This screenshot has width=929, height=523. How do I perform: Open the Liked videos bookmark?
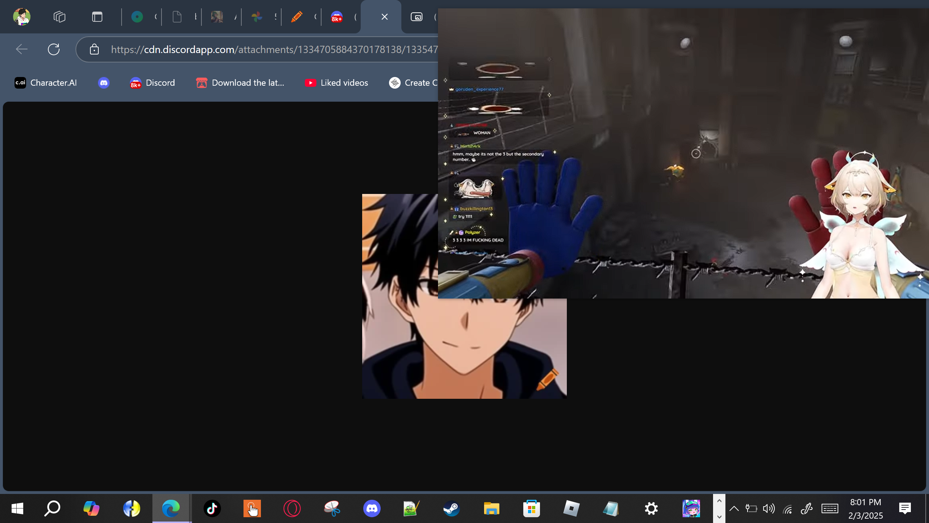tap(336, 83)
